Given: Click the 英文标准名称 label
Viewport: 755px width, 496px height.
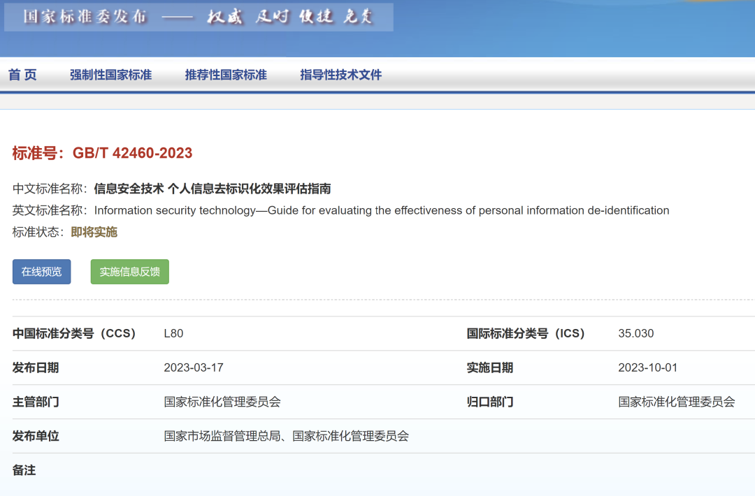Looking at the screenshot, I should pyautogui.click(x=50, y=210).
